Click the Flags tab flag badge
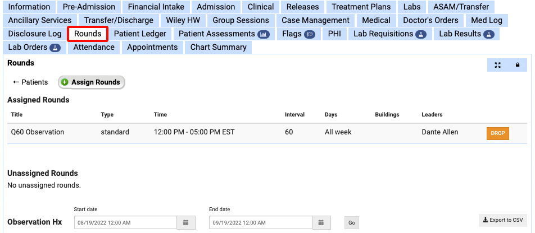This screenshot has width=535, height=233. [x=309, y=34]
